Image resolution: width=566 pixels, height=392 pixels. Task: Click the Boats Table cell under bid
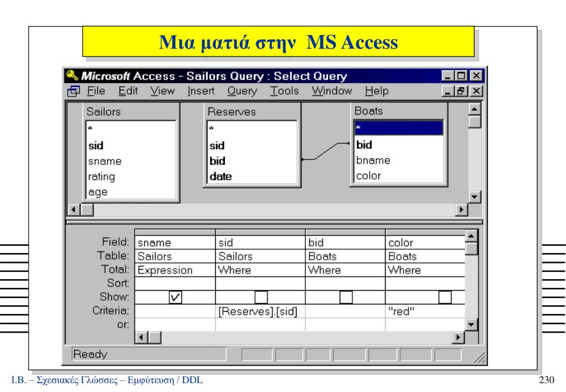tap(345, 256)
